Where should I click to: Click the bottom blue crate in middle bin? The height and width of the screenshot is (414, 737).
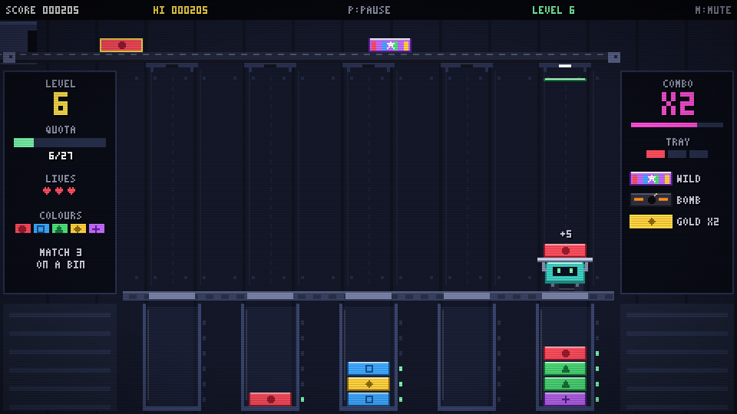point(368,399)
